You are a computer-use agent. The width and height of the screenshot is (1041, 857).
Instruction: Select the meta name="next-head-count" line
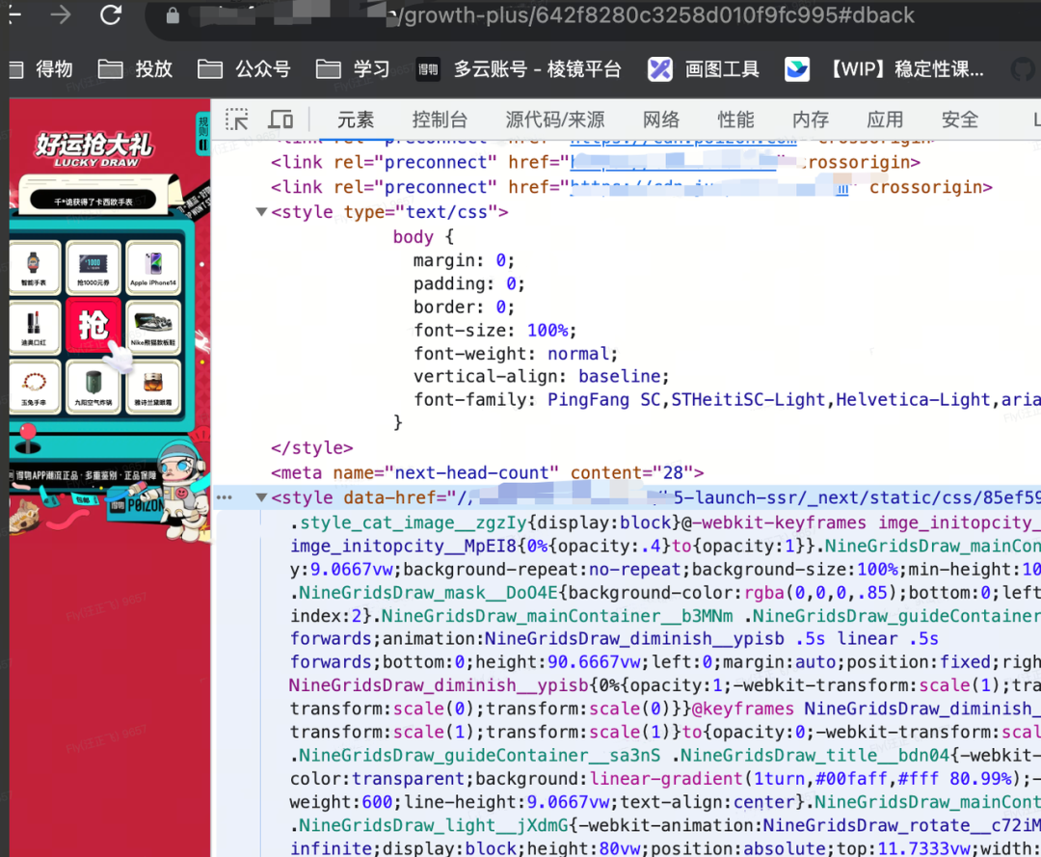(x=488, y=472)
